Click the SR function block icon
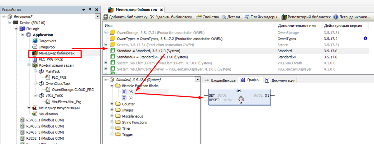Image resolution: width=374 pixels, height=144 pixels. click(124, 98)
